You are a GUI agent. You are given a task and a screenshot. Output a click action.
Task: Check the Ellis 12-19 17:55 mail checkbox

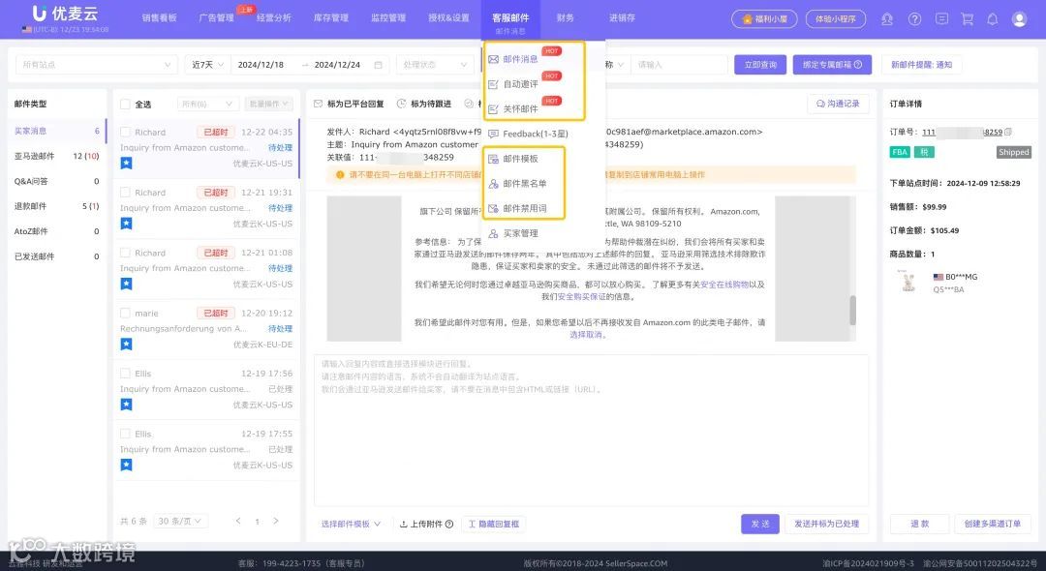tap(125, 433)
